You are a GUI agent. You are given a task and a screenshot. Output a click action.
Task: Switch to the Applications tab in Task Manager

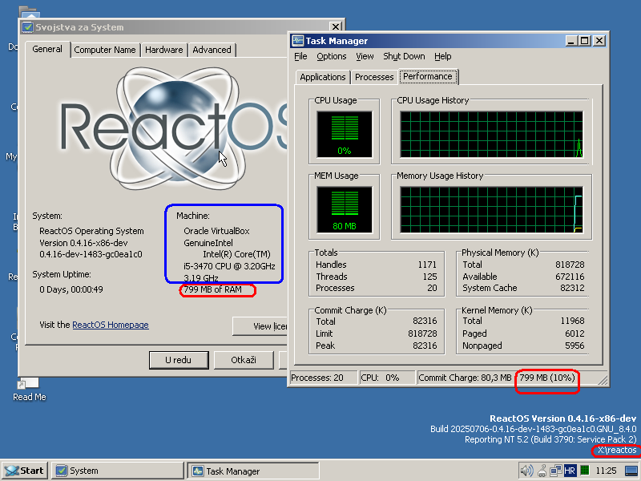tap(323, 77)
